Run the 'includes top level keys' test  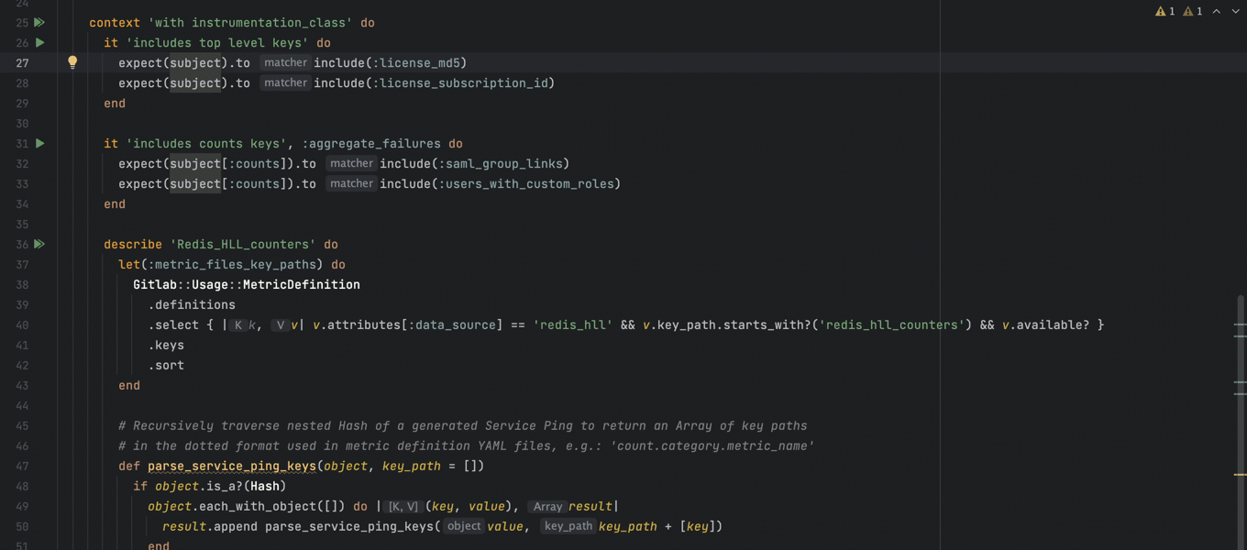[x=39, y=43]
